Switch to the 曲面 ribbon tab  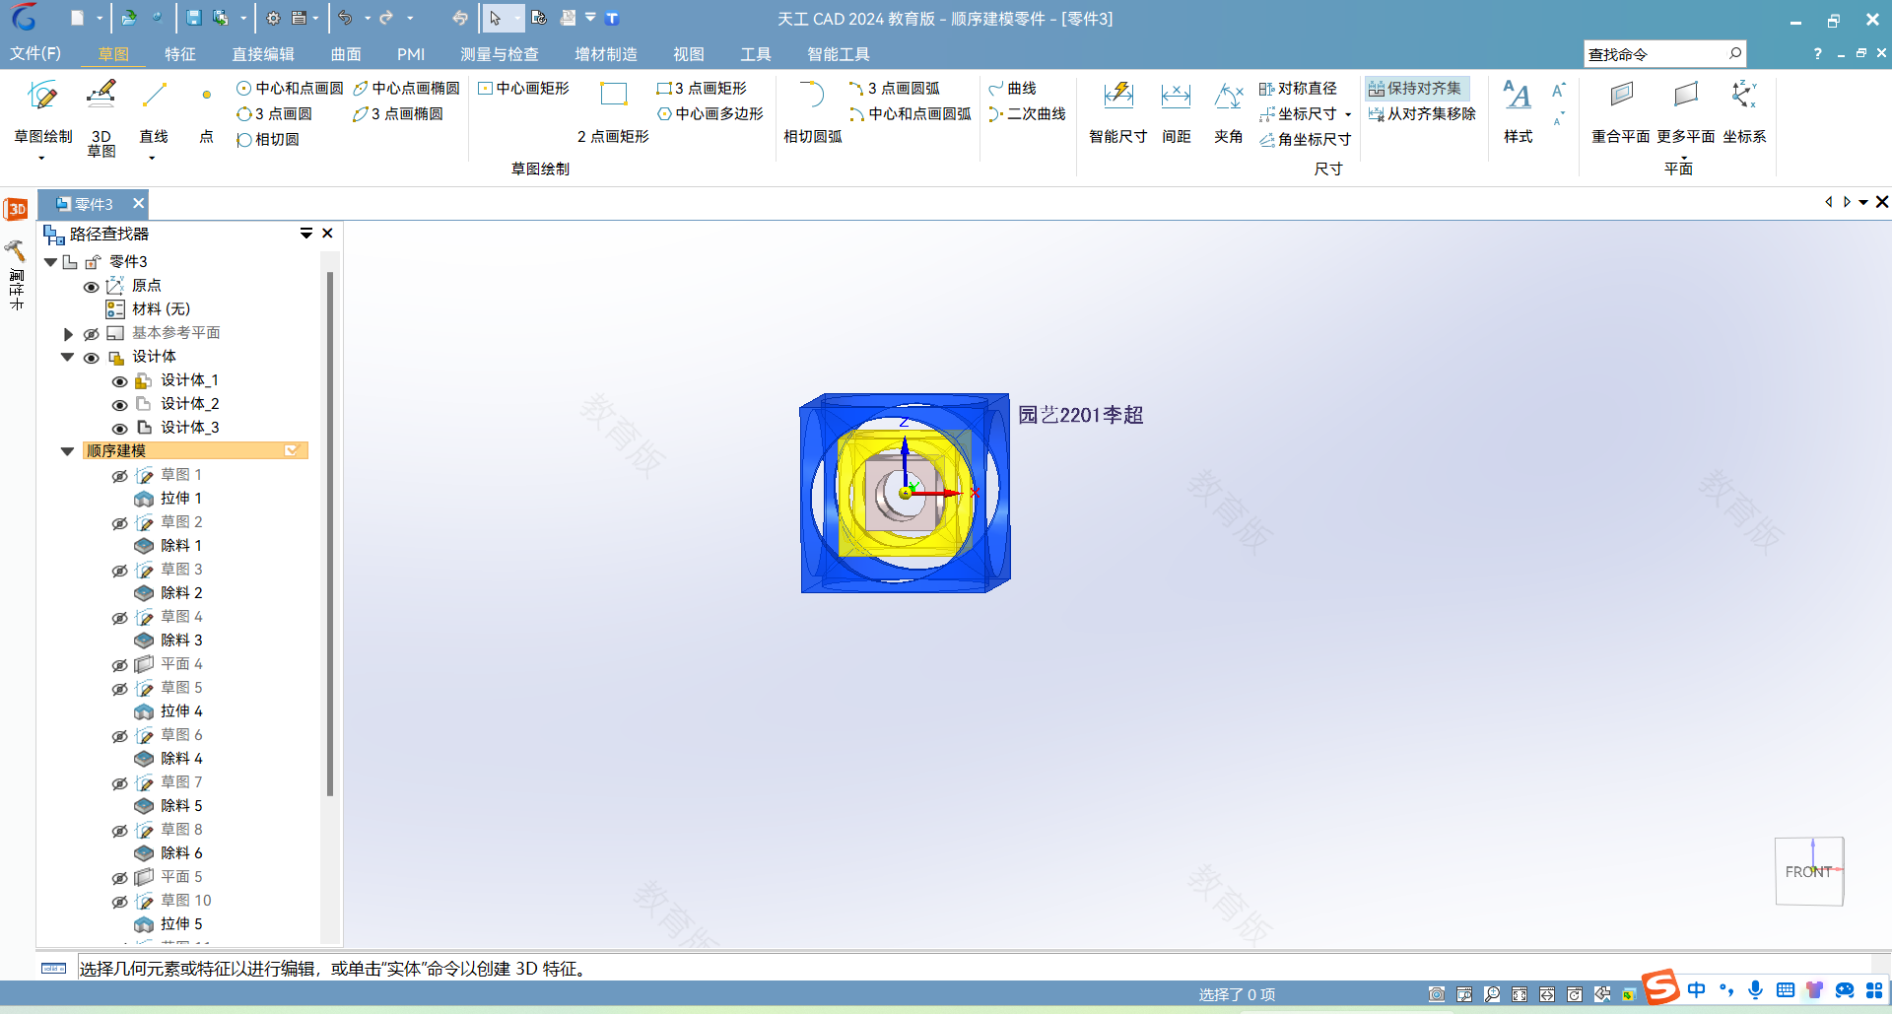(346, 53)
